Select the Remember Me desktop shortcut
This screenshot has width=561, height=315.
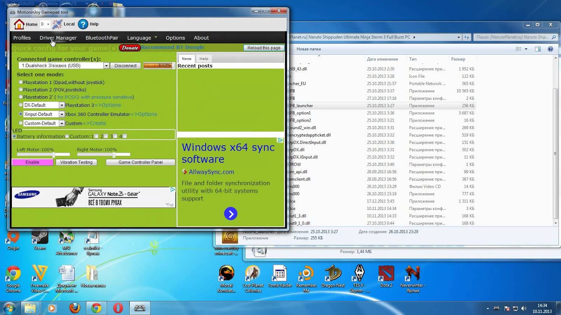coord(306,279)
